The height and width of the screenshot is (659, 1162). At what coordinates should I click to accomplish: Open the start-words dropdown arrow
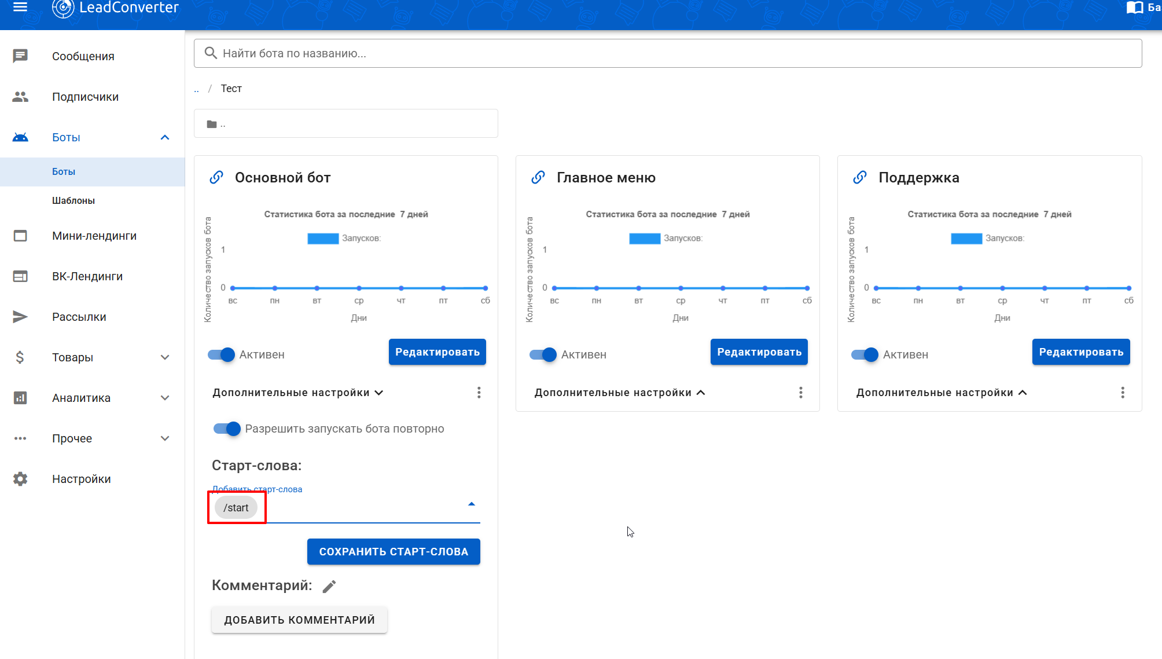coord(472,504)
